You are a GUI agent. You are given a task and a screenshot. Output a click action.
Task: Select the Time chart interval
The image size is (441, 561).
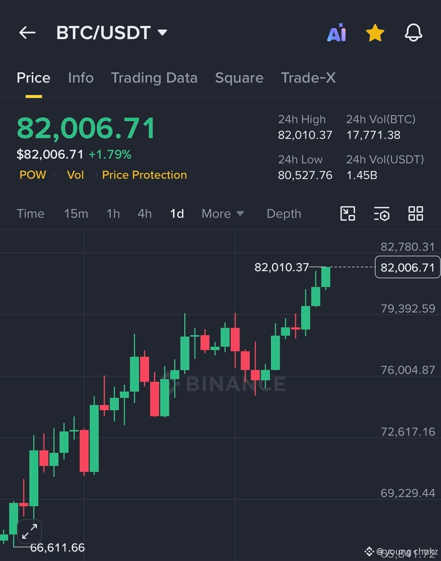pos(30,213)
